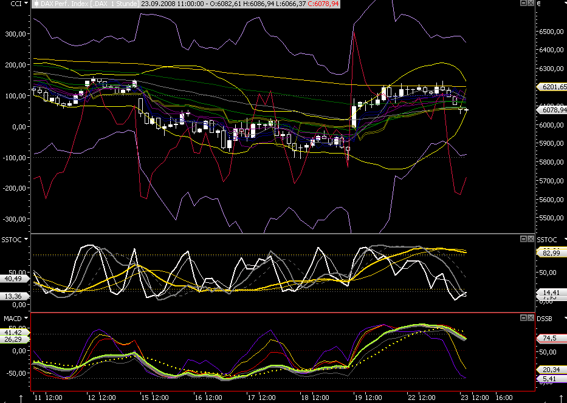Select the 82,99 SSTOC value marker
Screen dimensions: 567x403
[552, 252]
